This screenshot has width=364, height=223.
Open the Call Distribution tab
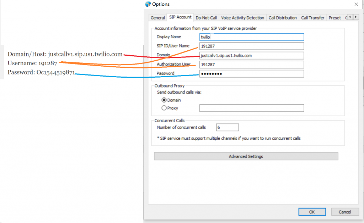pyautogui.click(x=283, y=17)
